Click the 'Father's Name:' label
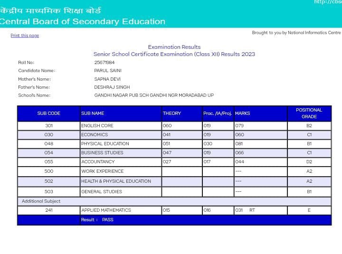The image size is (342, 254). point(34,87)
